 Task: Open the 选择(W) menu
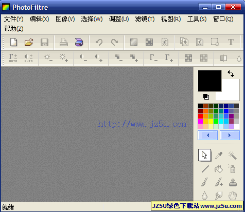point(92,19)
